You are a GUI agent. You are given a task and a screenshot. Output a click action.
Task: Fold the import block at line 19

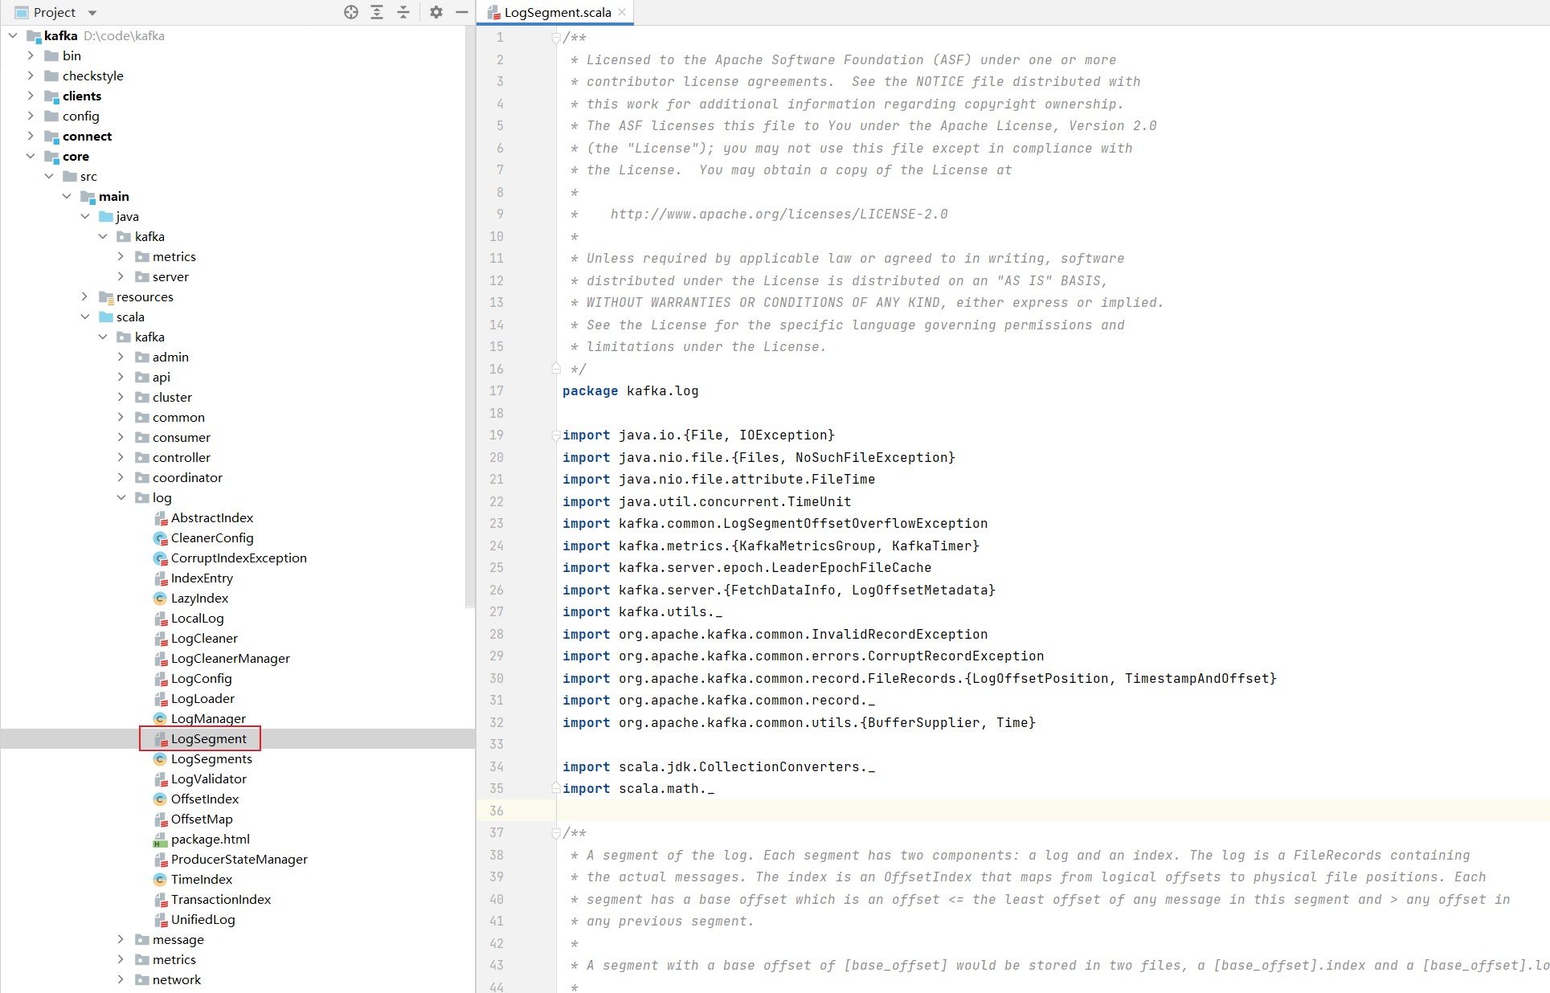point(555,435)
